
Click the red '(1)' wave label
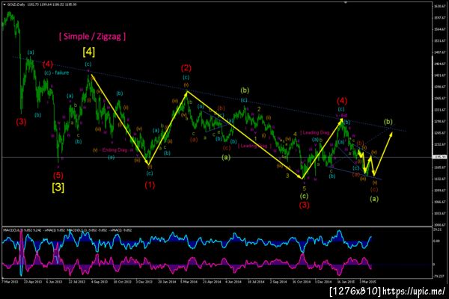(x=150, y=185)
